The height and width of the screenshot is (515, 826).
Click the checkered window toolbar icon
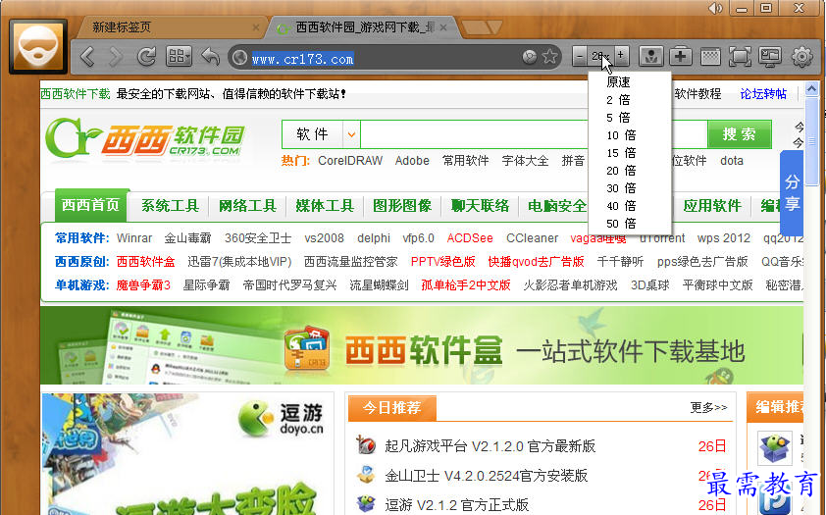click(x=710, y=56)
